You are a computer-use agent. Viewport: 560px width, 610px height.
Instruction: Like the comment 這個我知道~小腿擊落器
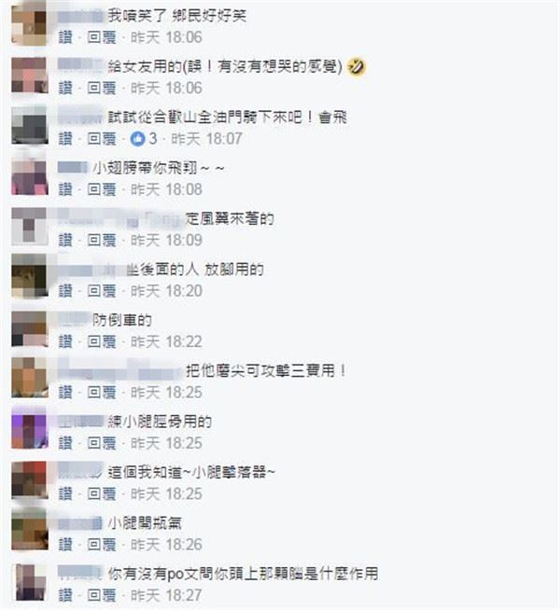[65, 493]
